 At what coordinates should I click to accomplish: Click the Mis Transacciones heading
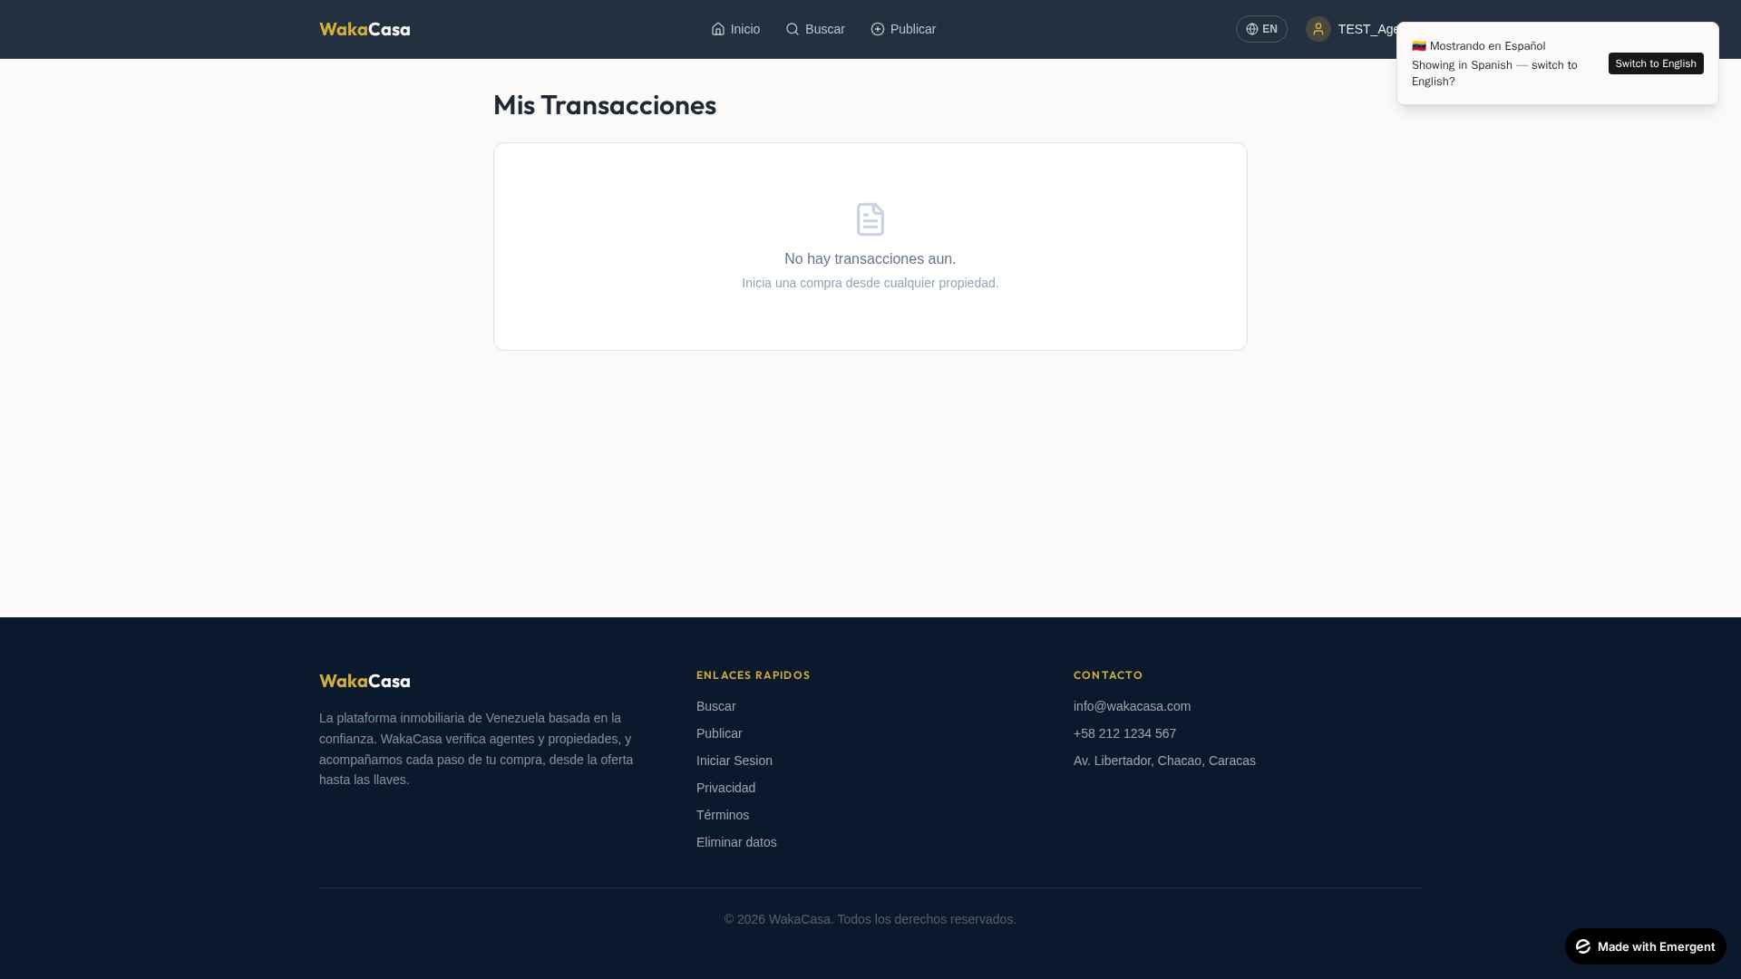605,105
